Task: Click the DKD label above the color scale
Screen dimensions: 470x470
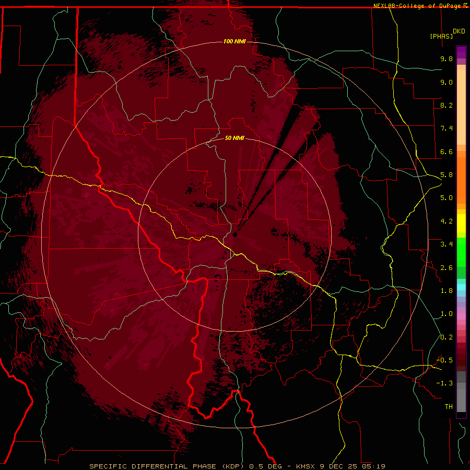Action: tap(459, 31)
